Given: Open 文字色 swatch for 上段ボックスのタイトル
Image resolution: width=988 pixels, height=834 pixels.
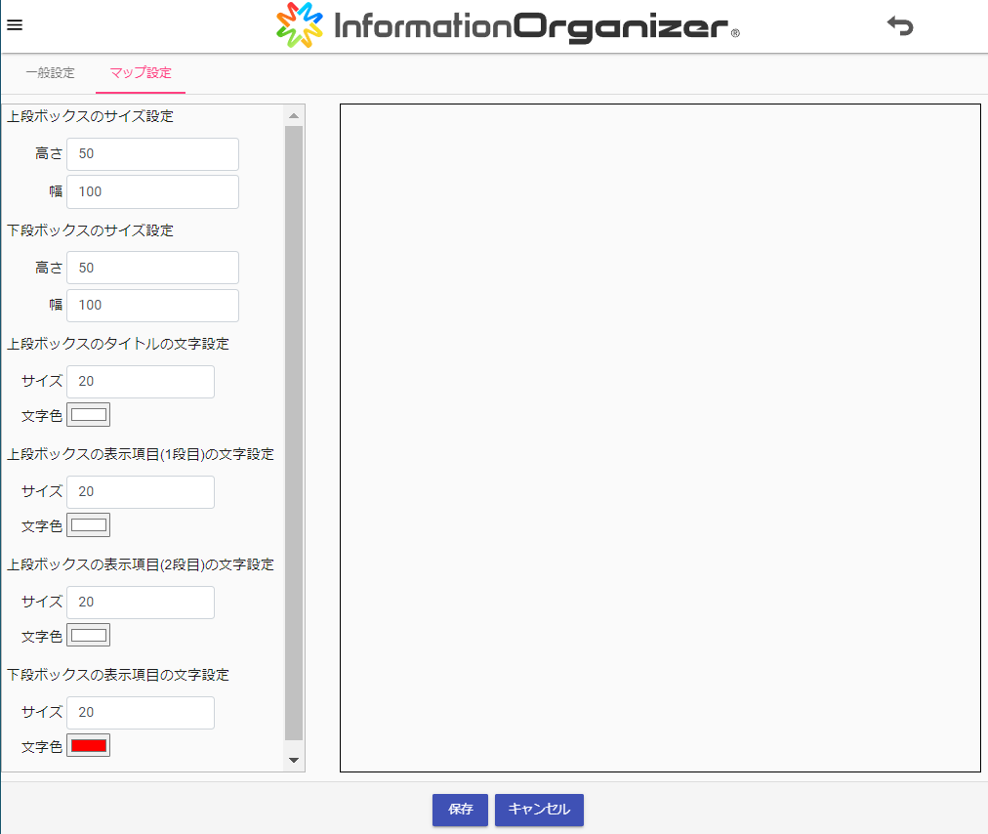Looking at the screenshot, I should point(88,415).
